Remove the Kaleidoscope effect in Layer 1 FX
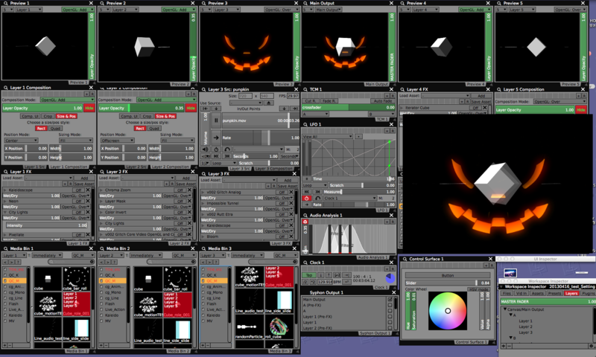Viewport: 596px width, 357px height. [x=88, y=190]
